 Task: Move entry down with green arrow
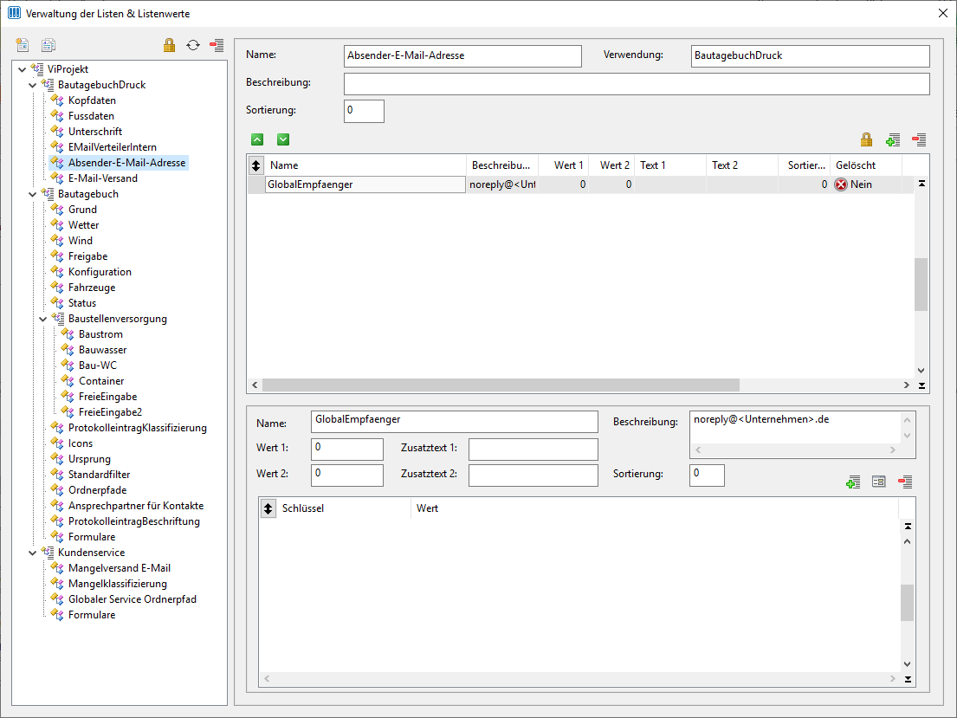pos(283,139)
